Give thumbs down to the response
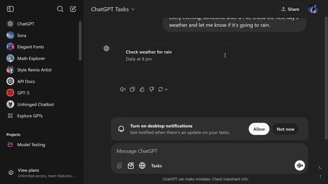 click(152, 89)
